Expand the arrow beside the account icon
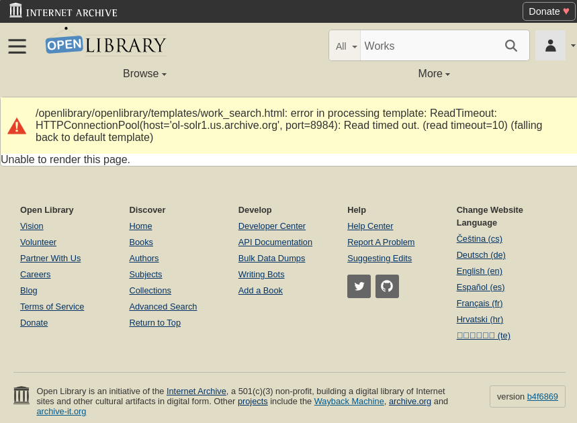 tap(573, 46)
